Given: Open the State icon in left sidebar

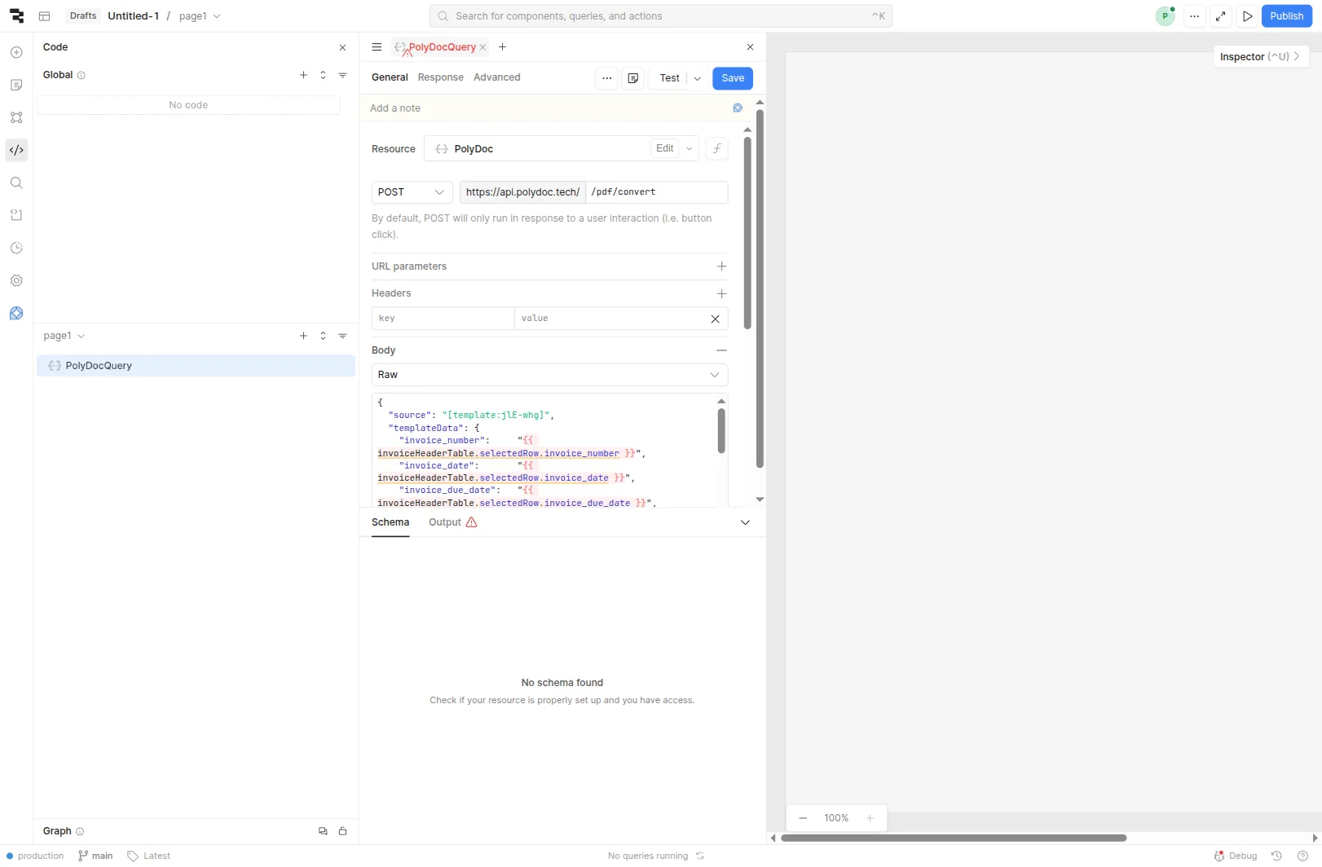Looking at the screenshot, I should pos(16,215).
